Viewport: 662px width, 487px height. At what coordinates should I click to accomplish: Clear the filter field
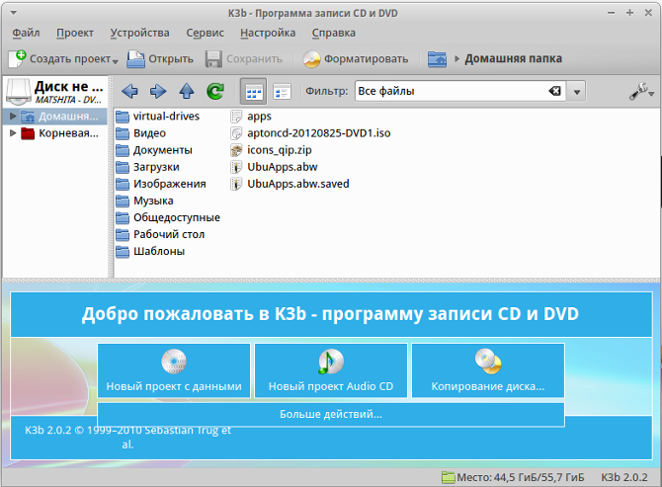click(x=554, y=91)
